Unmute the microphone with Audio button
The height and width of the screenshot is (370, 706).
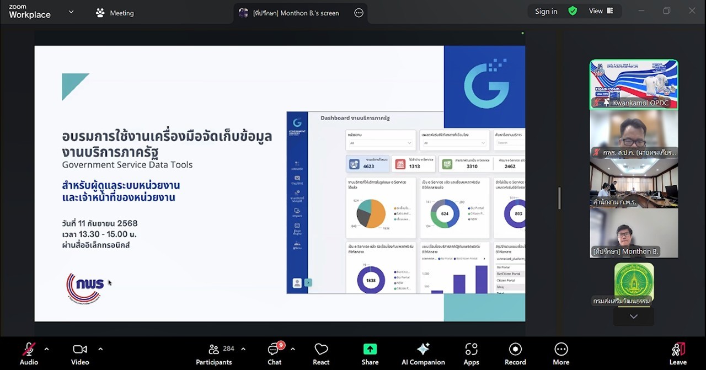(29, 353)
